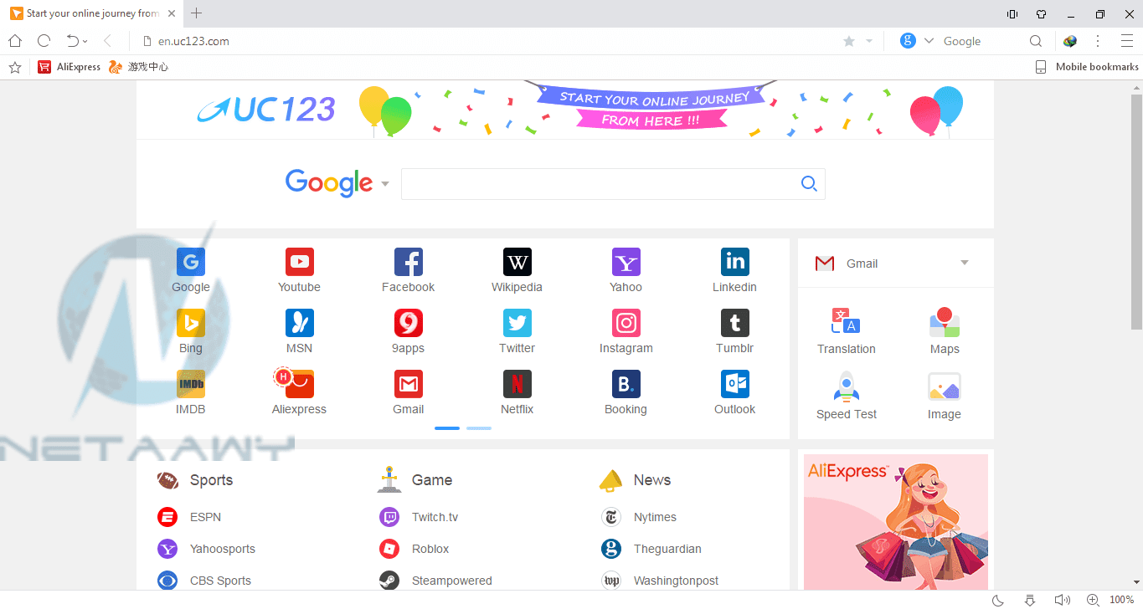Click the back arrow navigation button

[107, 41]
